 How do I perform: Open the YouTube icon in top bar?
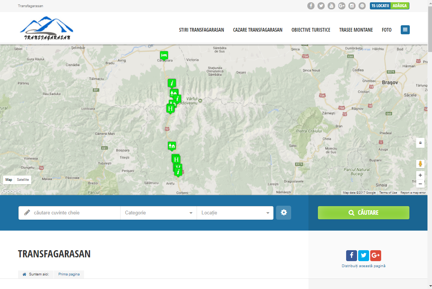click(331, 6)
